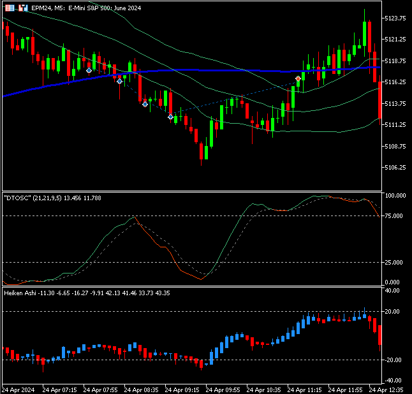412x394 pixels.
Task: Click the '24 Apr 12:35' time label
Action: tap(386, 390)
